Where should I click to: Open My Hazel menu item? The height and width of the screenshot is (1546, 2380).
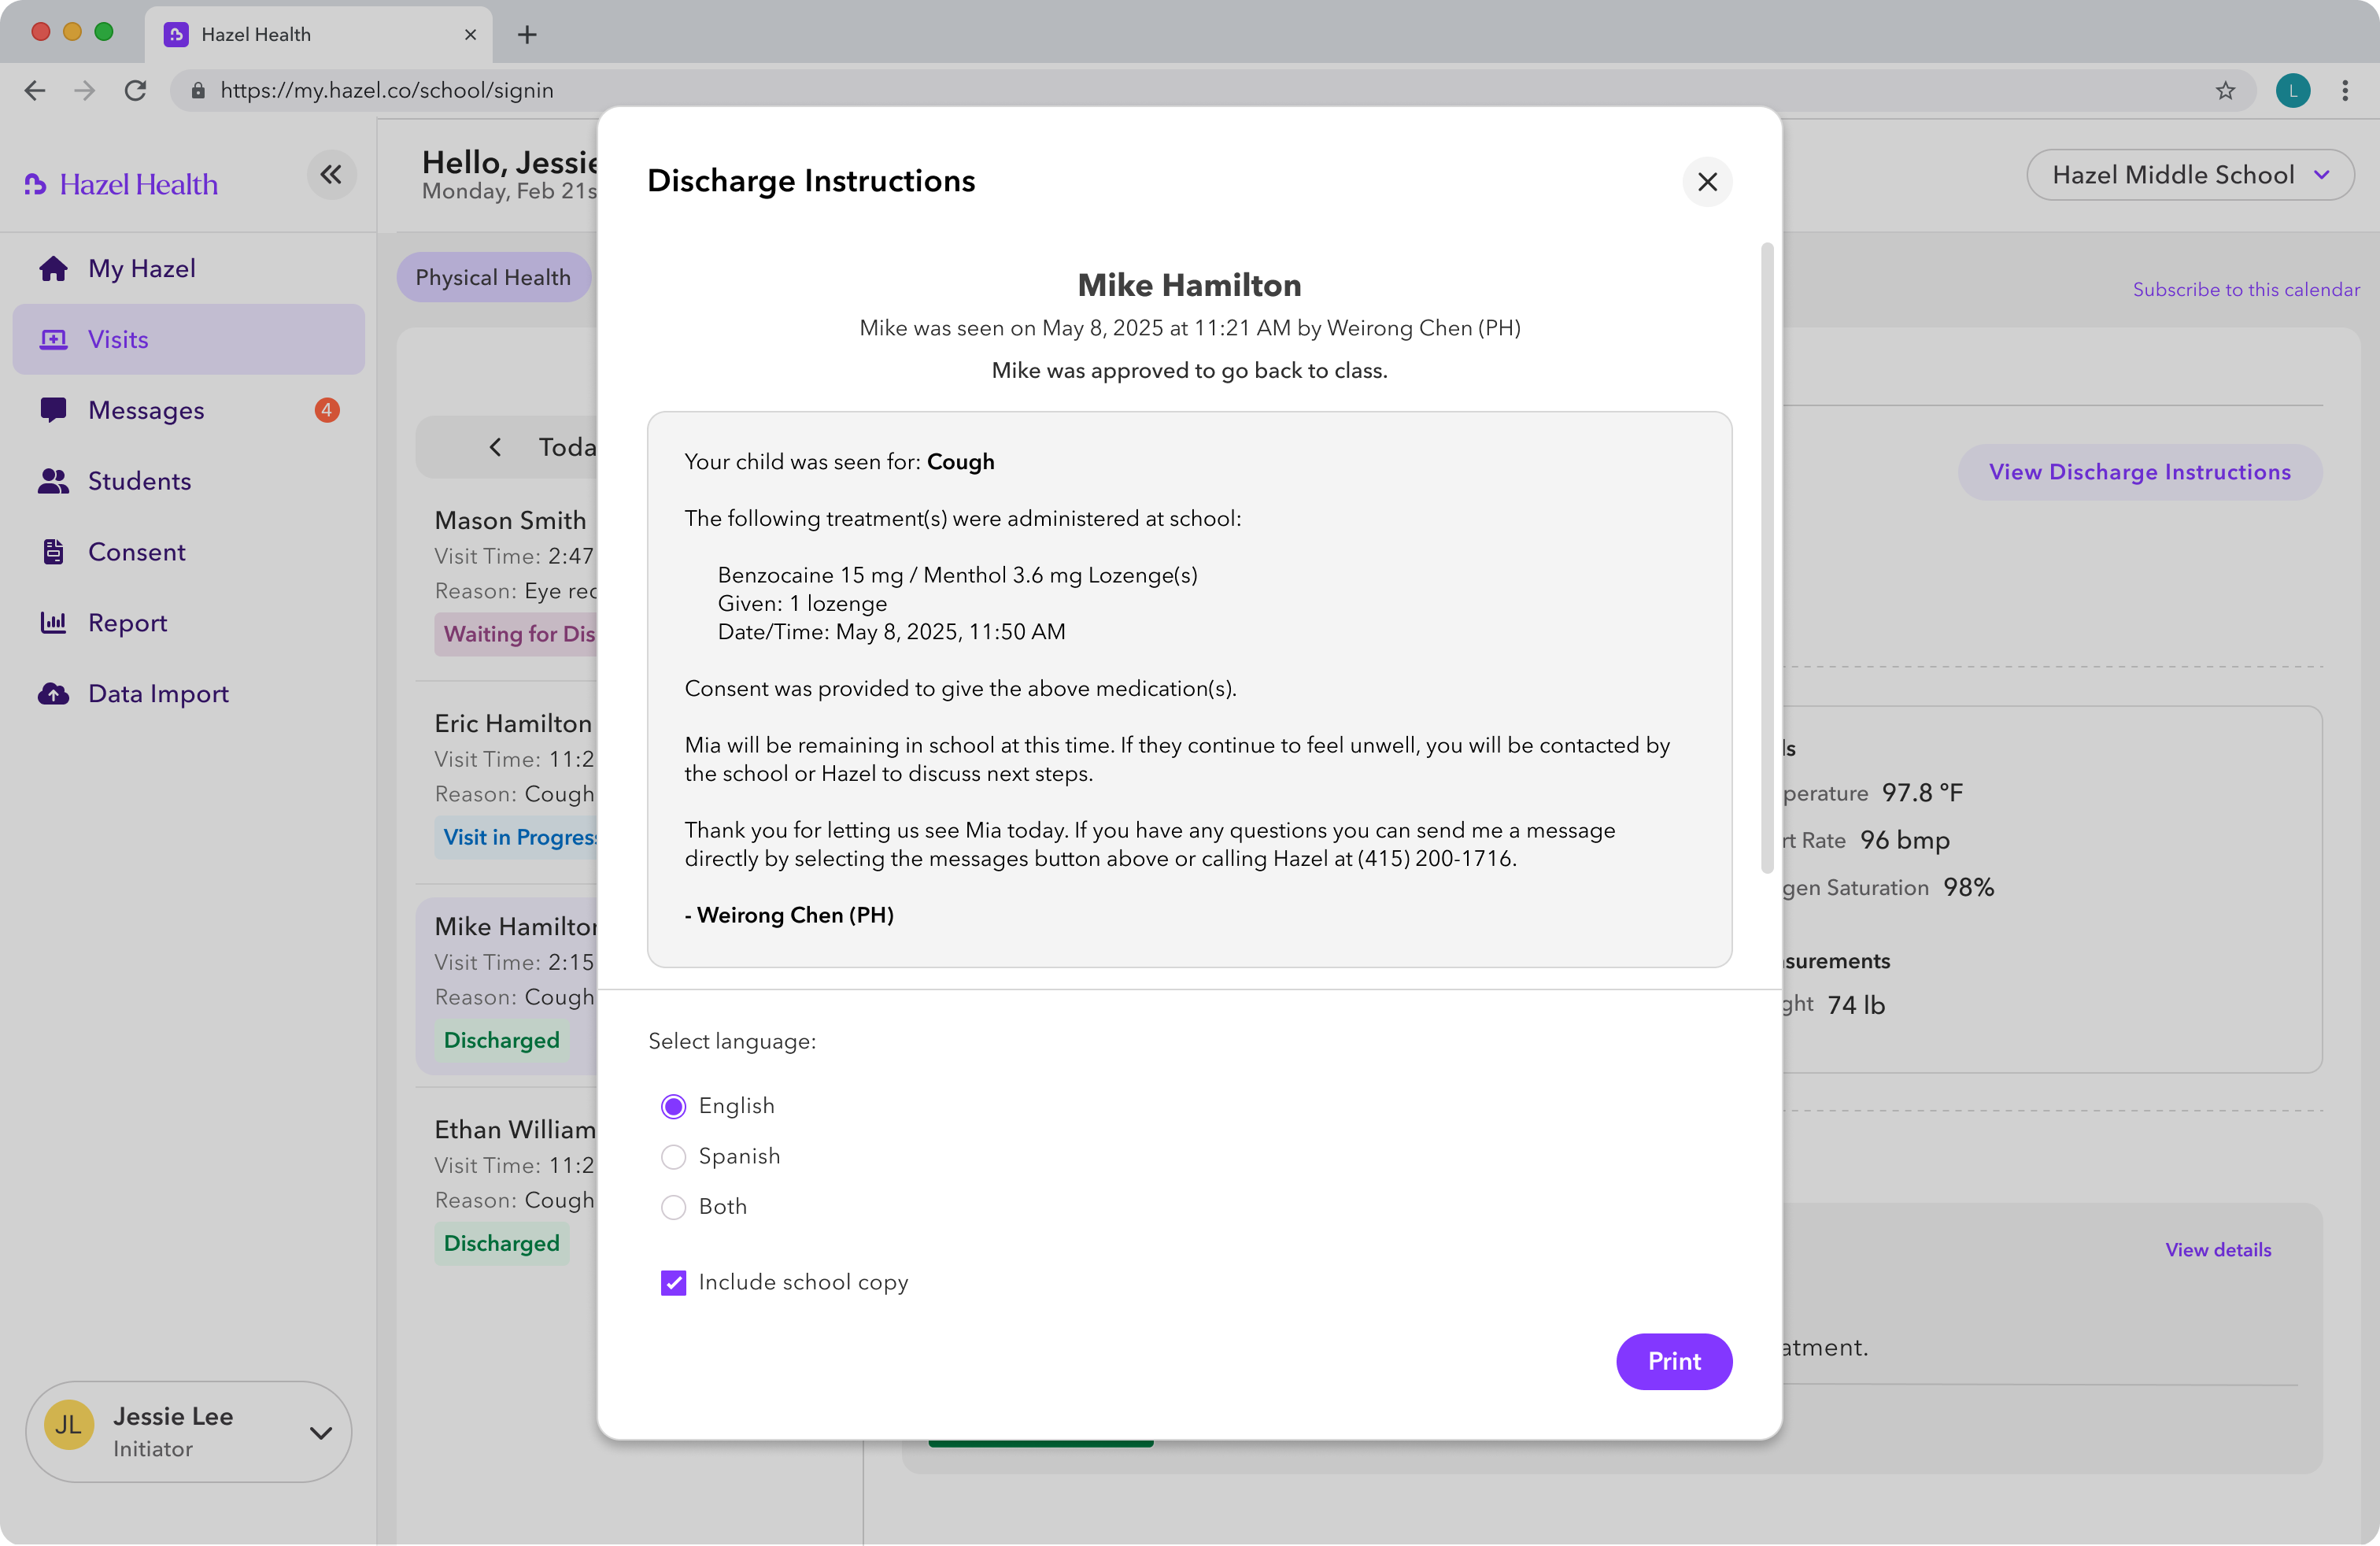(x=189, y=269)
